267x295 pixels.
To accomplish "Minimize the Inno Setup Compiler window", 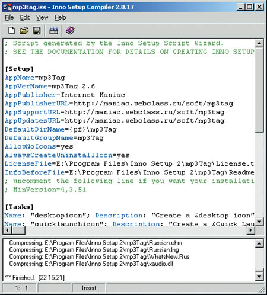I will (240, 7).
